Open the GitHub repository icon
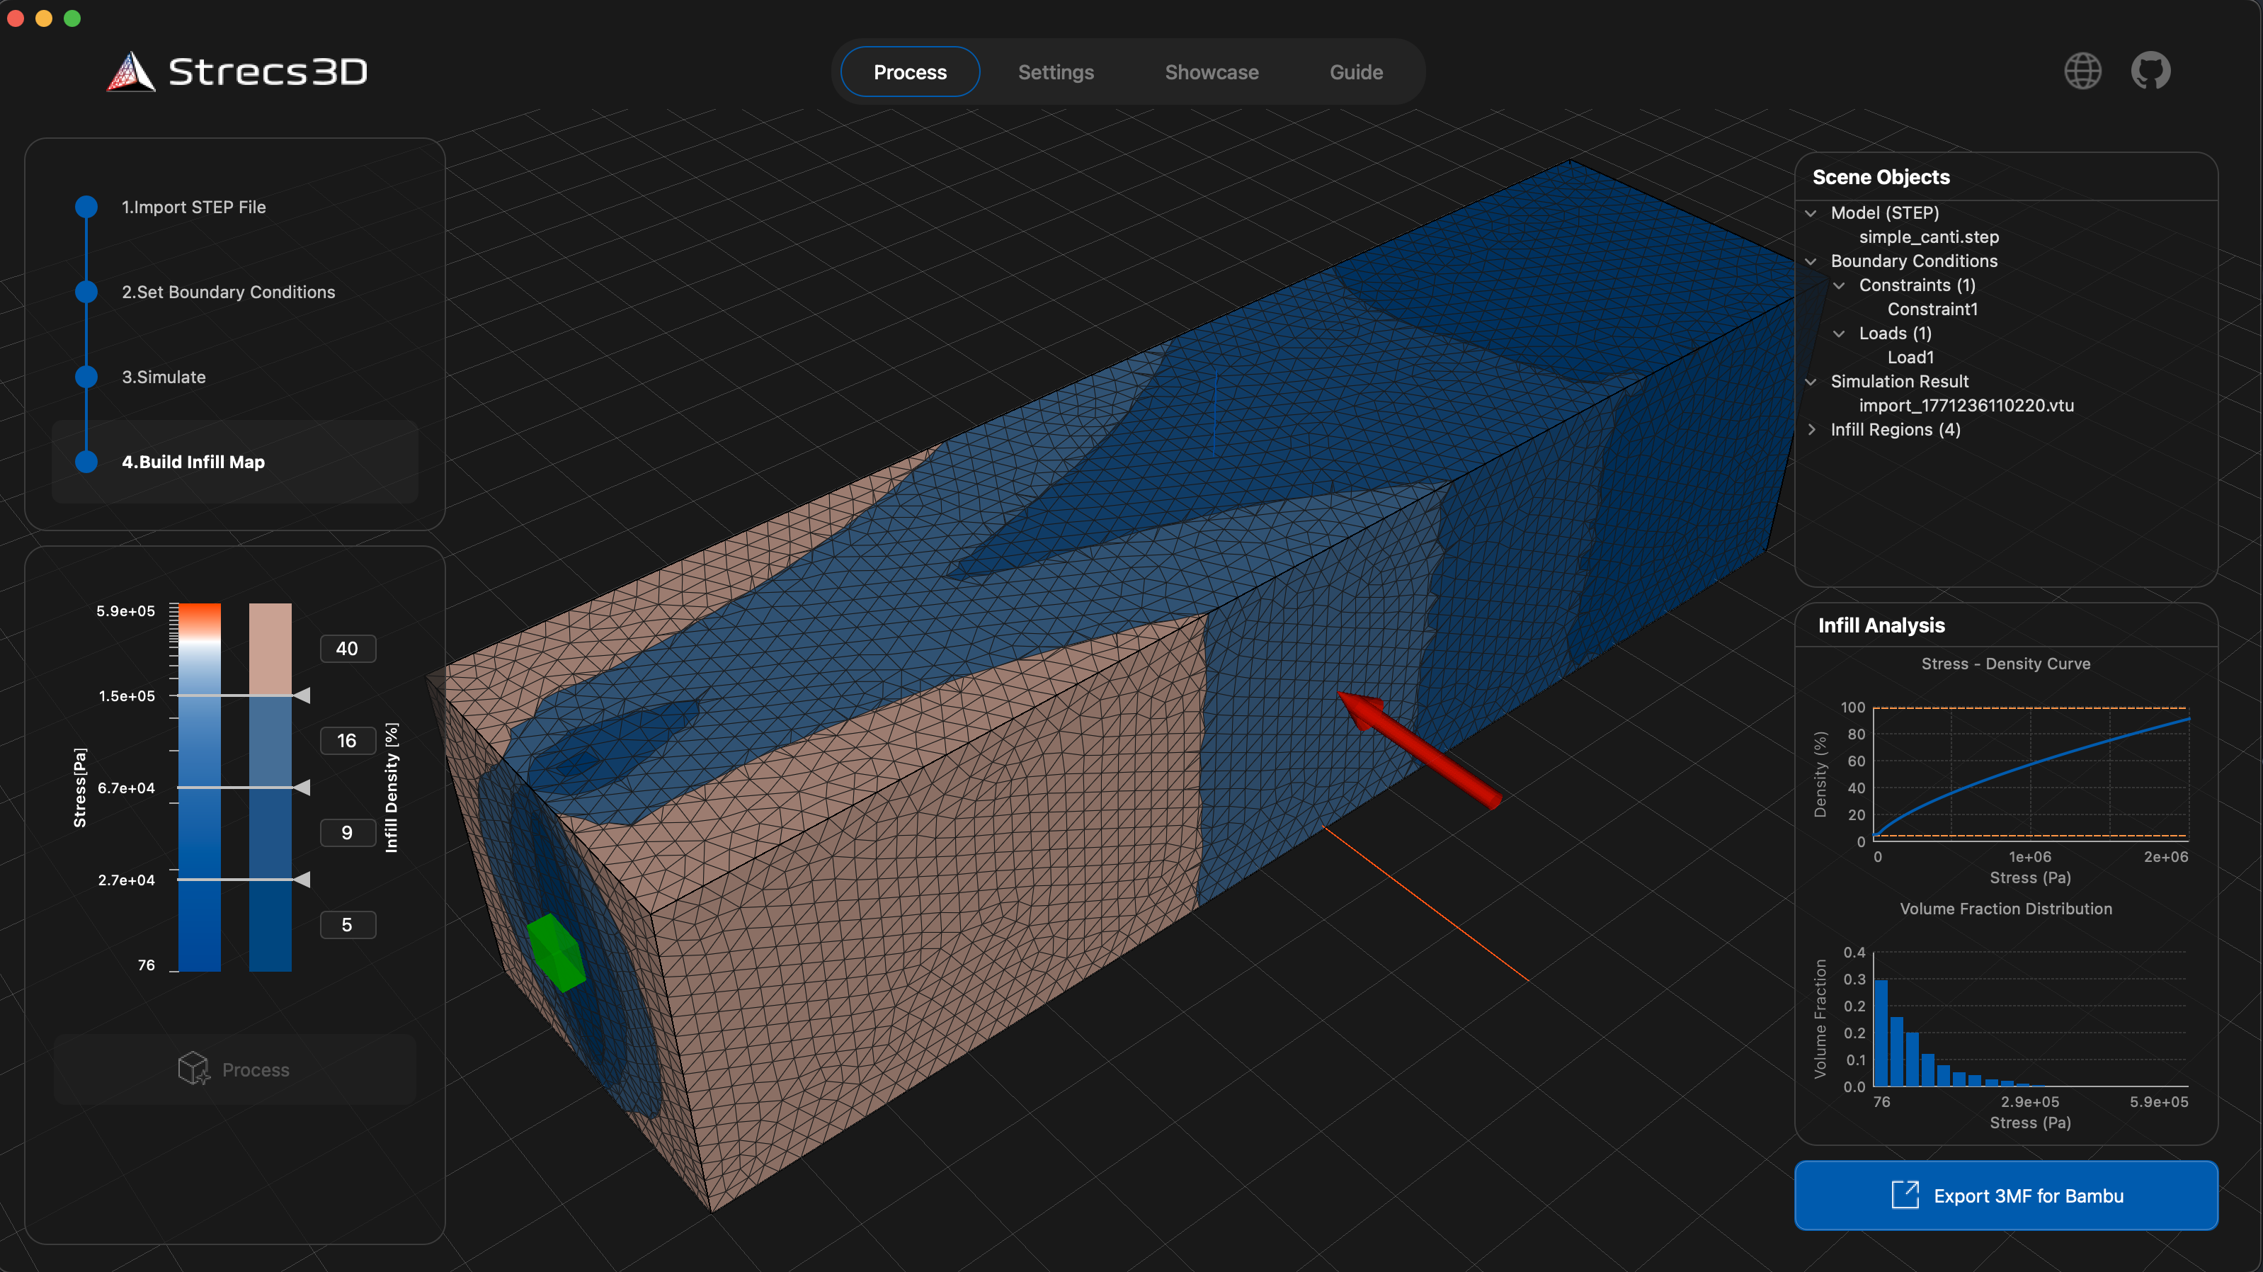Screen dimensions: 2263x1272 2150,71
